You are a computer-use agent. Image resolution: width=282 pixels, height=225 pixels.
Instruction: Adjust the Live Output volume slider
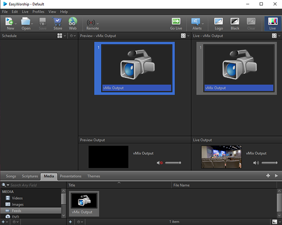269,163
